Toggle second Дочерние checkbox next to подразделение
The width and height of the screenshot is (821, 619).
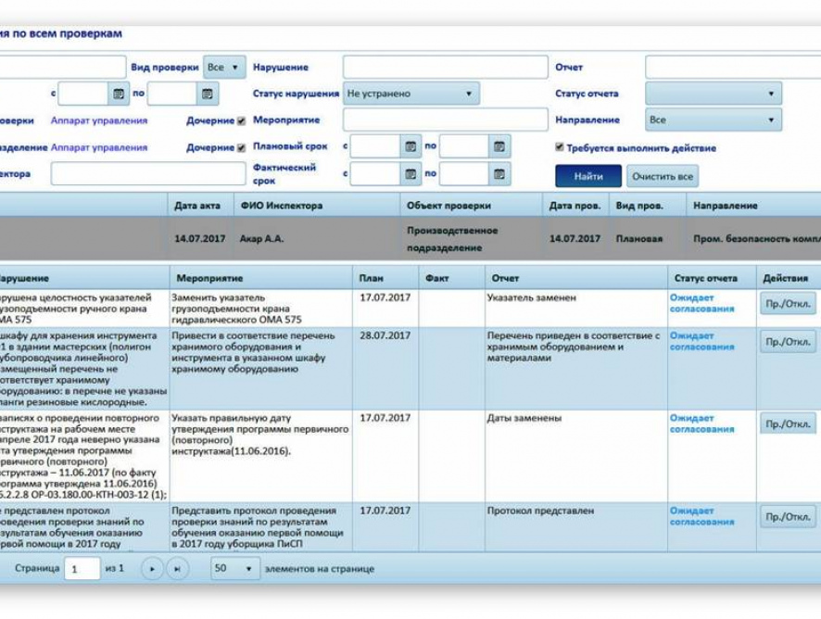point(241,147)
